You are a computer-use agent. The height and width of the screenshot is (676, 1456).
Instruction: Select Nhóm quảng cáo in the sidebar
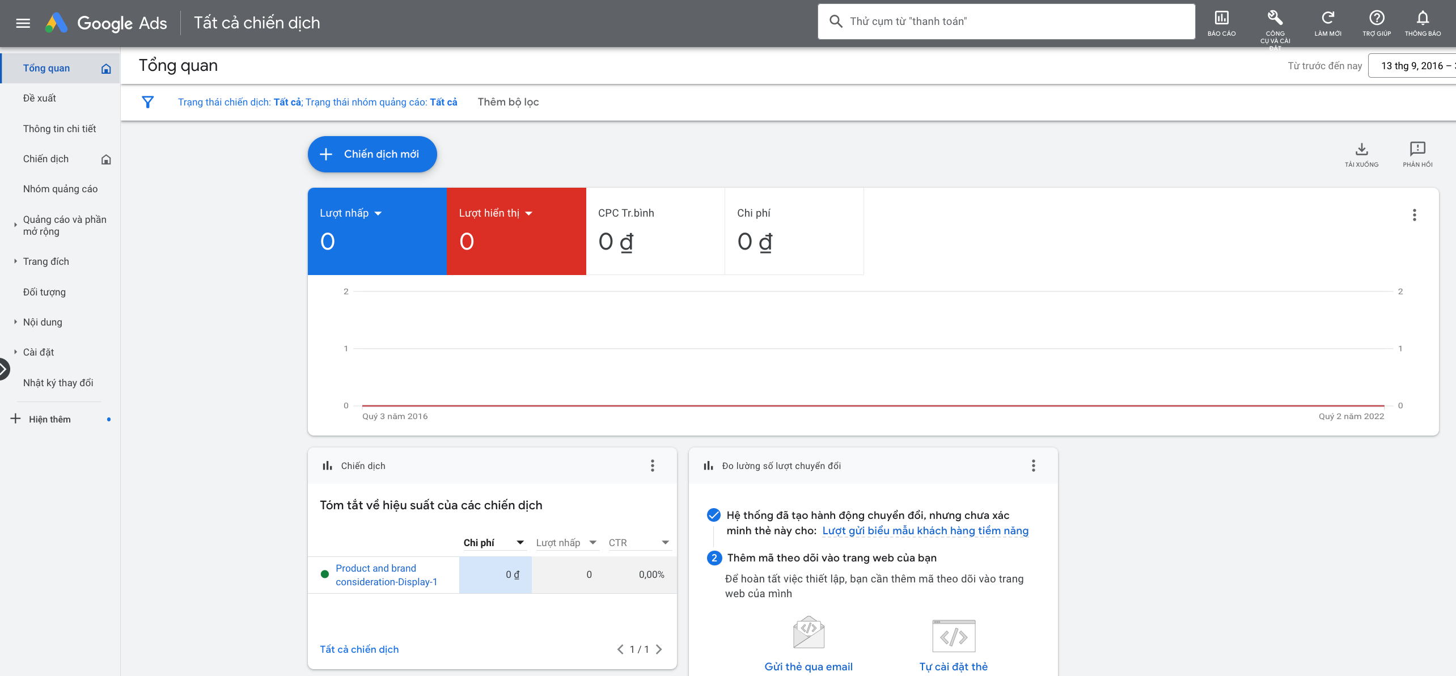coord(60,189)
